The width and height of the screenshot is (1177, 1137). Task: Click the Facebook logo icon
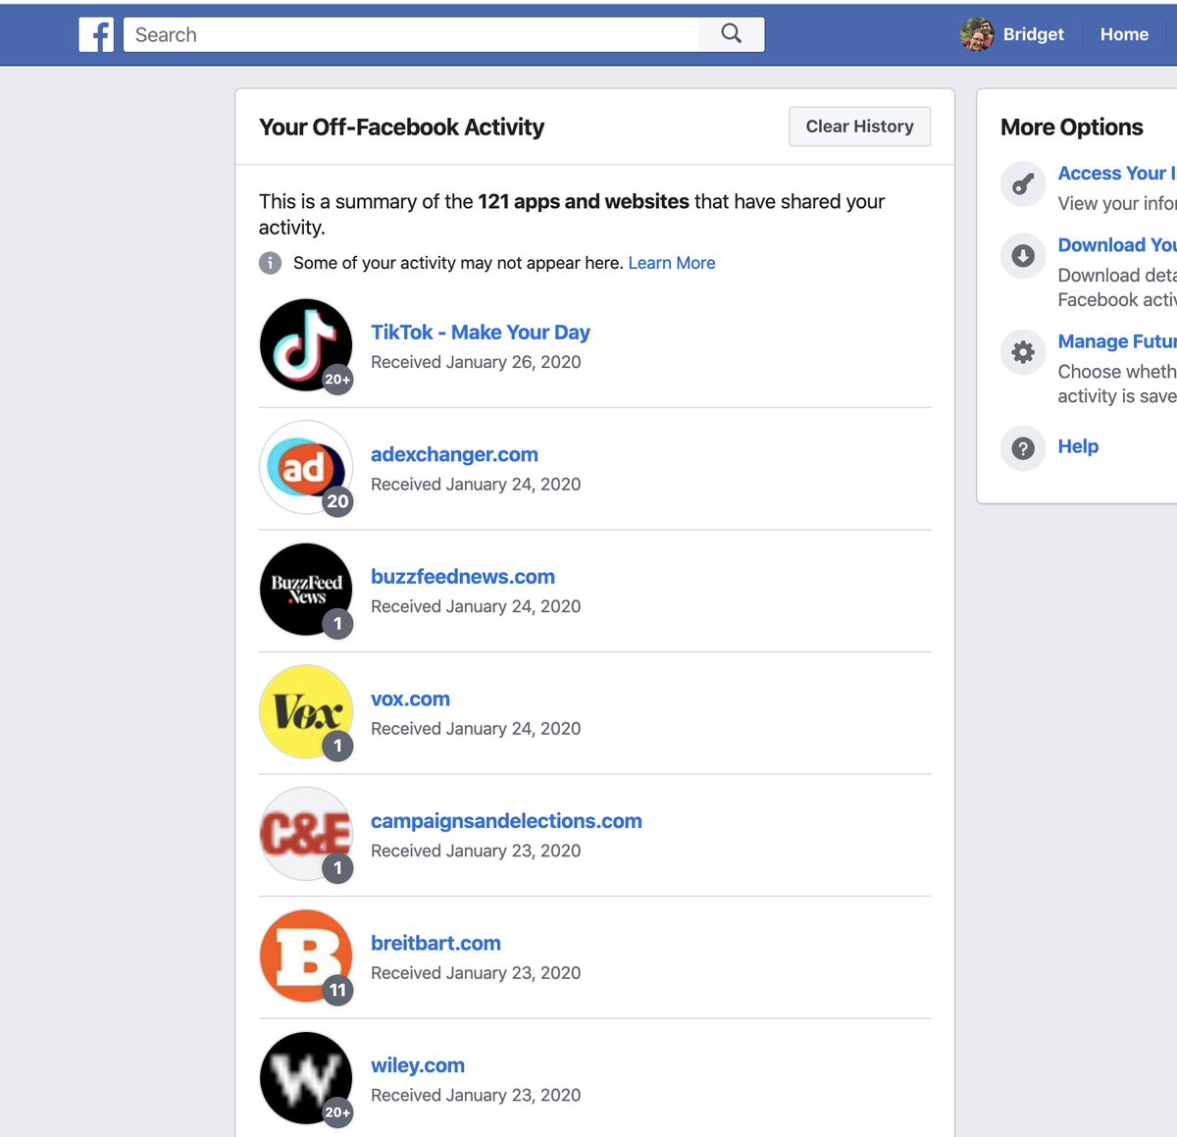[x=96, y=34]
